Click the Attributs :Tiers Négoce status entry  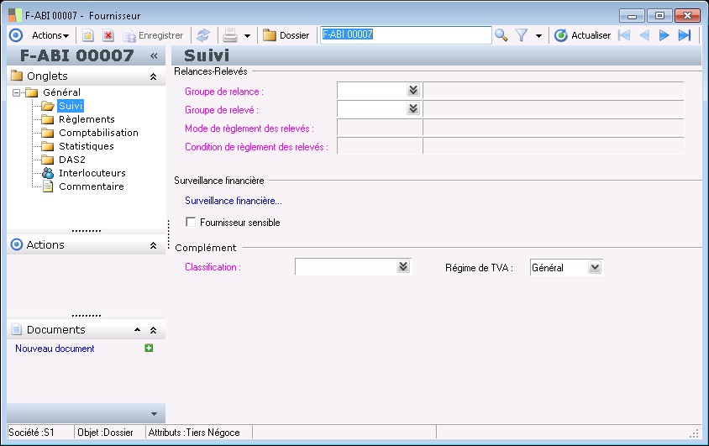click(194, 433)
